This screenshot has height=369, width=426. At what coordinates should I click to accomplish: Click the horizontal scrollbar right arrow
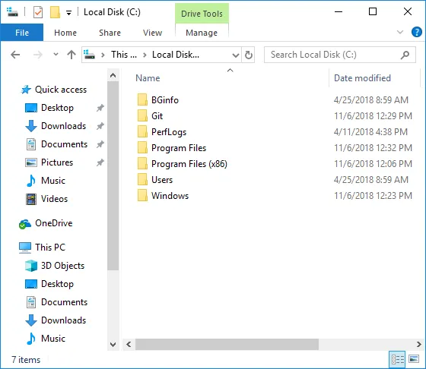[418, 345]
